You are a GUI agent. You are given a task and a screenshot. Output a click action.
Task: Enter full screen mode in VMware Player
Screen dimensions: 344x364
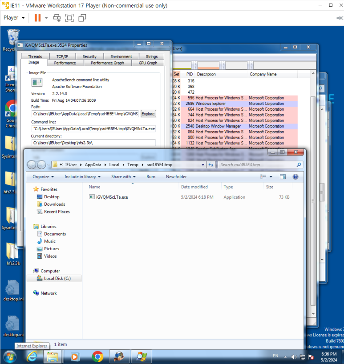pyautogui.click(x=69, y=18)
